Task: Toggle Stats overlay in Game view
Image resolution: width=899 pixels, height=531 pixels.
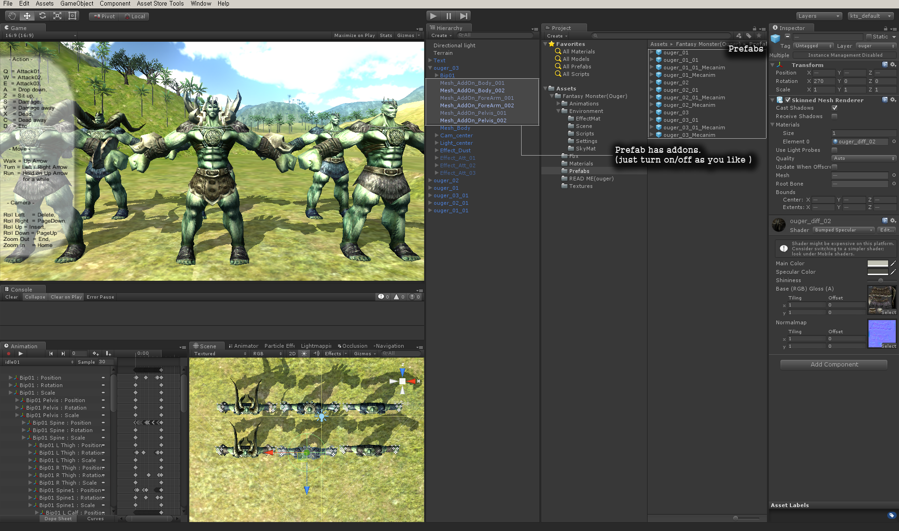Action: [x=386, y=35]
